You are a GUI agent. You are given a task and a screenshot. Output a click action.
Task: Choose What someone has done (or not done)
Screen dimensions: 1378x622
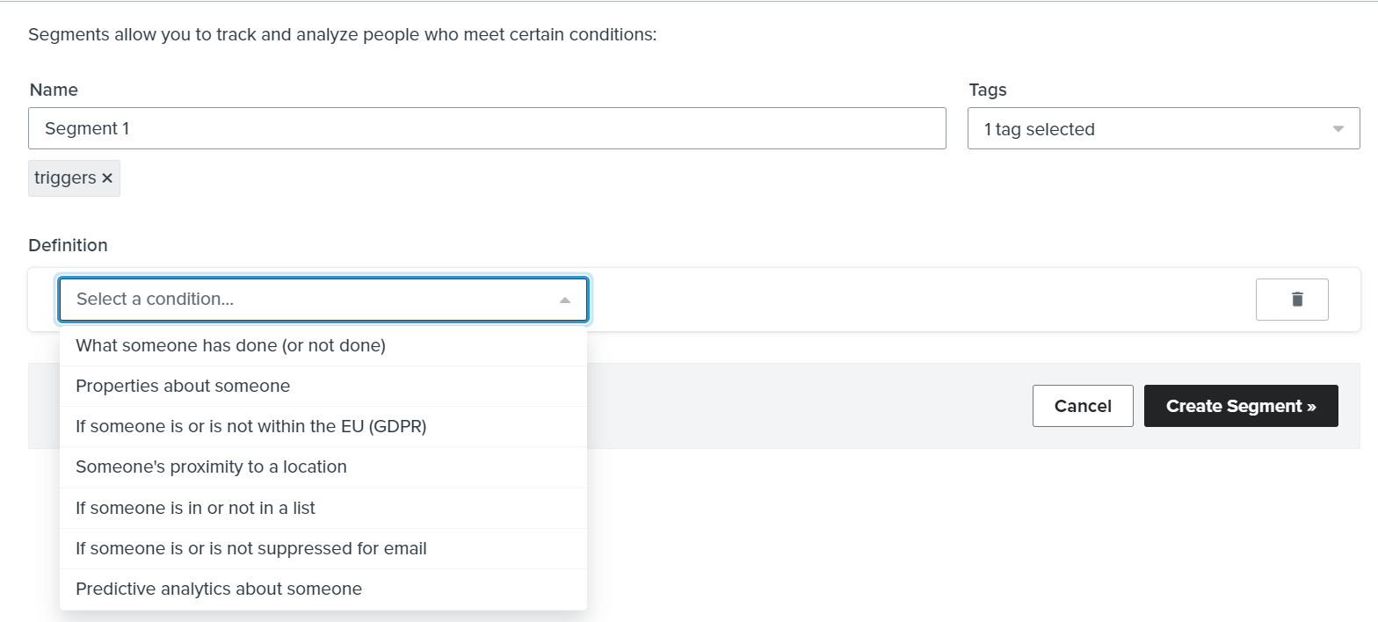coord(230,345)
